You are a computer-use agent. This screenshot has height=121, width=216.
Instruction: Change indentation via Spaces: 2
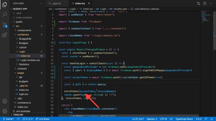coord(152,119)
